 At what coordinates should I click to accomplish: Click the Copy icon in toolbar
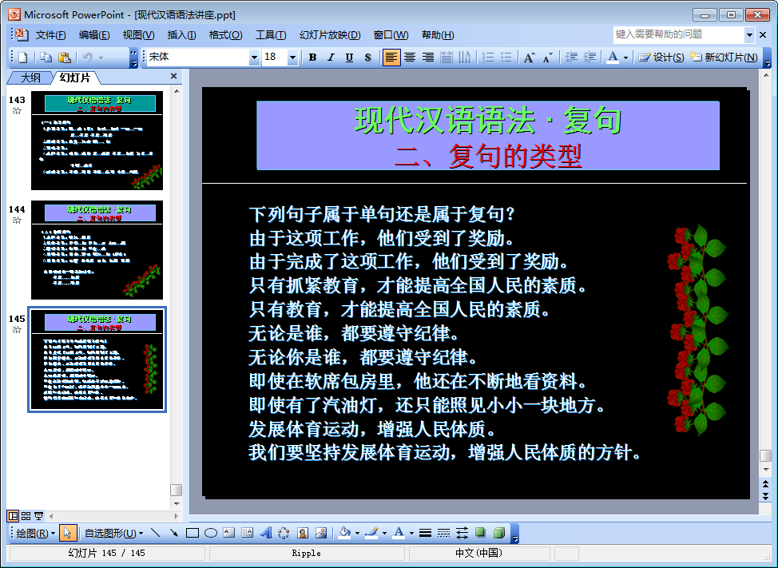click(x=46, y=58)
